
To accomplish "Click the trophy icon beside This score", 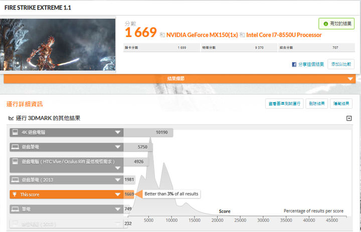I will [x=15, y=194].
